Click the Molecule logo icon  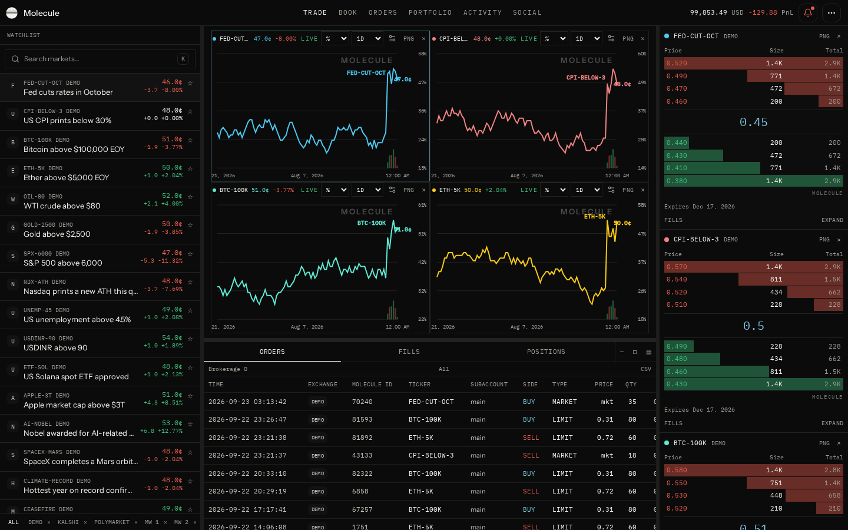tap(11, 13)
